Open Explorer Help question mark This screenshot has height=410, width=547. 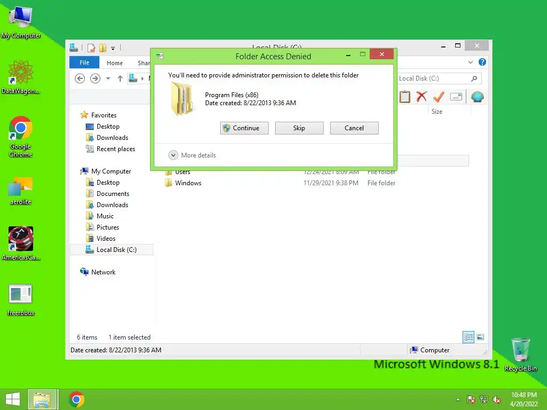click(x=482, y=62)
